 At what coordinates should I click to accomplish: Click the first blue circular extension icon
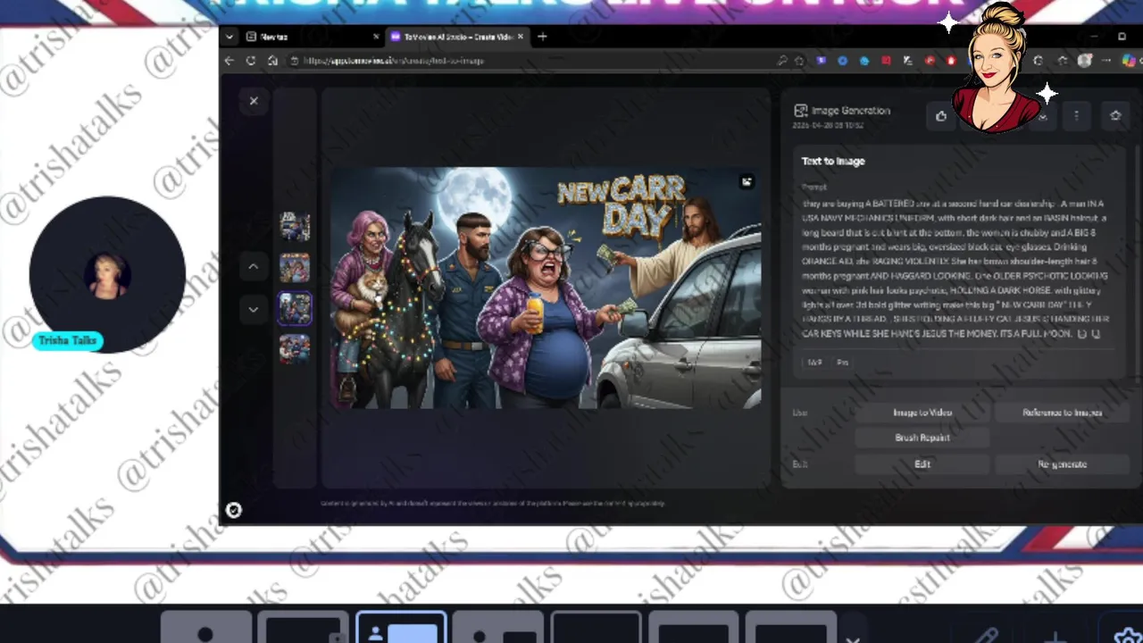pyautogui.click(x=842, y=61)
